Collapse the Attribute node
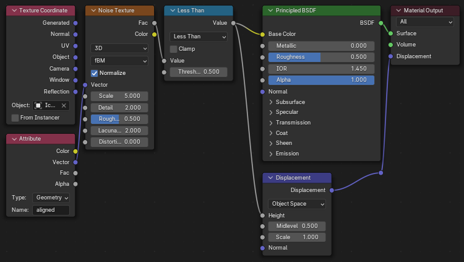Image resolution: width=464 pixels, height=262 pixels. click(x=14, y=139)
